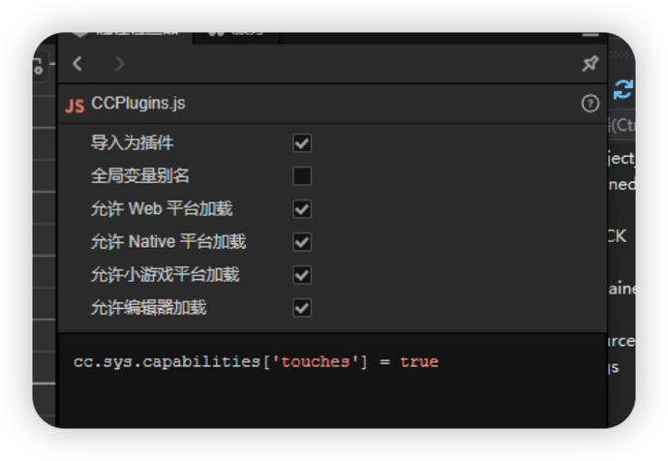Click the red JS file type icon
Screen dimensions: 668x461
point(75,105)
